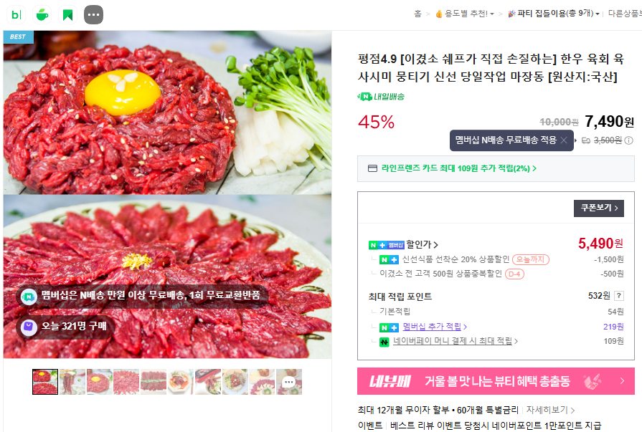
Task: Expand the 용도별 추천! breadcrumb dropdown
Action: (465, 14)
